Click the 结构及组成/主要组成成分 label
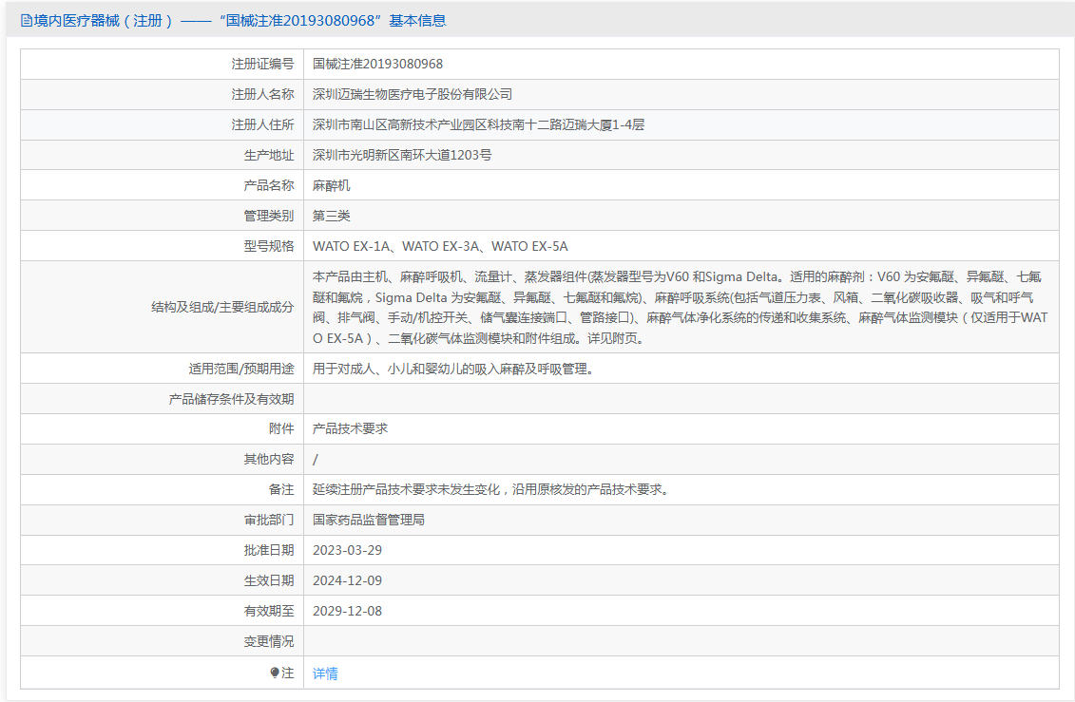Viewport: 1075px width, 702px height. point(222,307)
